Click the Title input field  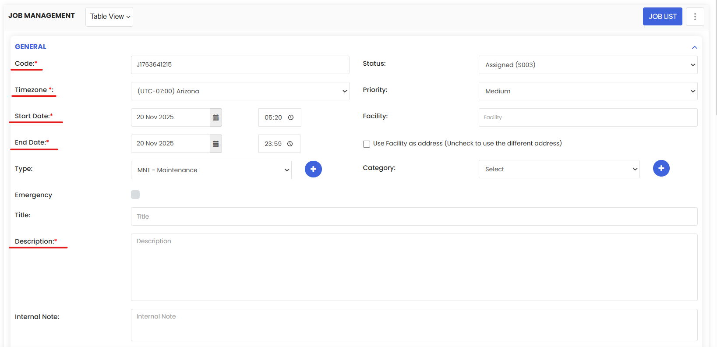coord(414,216)
